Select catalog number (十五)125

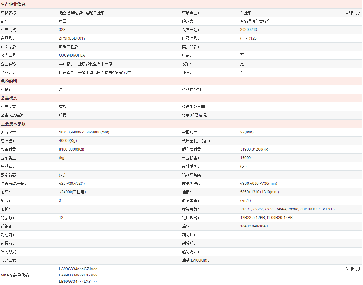(x=248, y=38)
